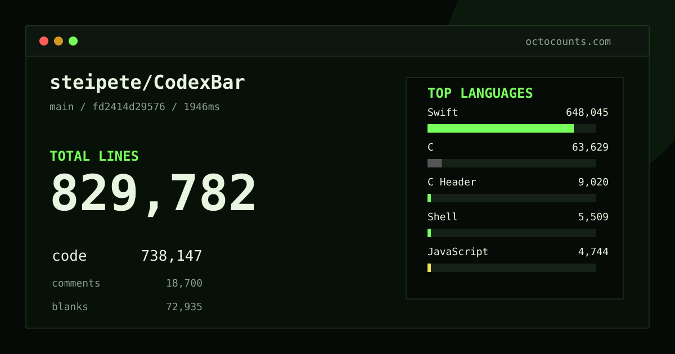The height and width of the screenshot is (354, 675).
Task: Click the red close window dot
Action: coord(44,41)
